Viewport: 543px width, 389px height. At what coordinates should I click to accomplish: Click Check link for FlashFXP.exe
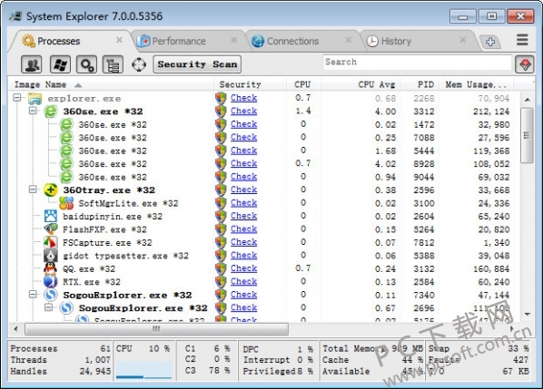[243, 229]
